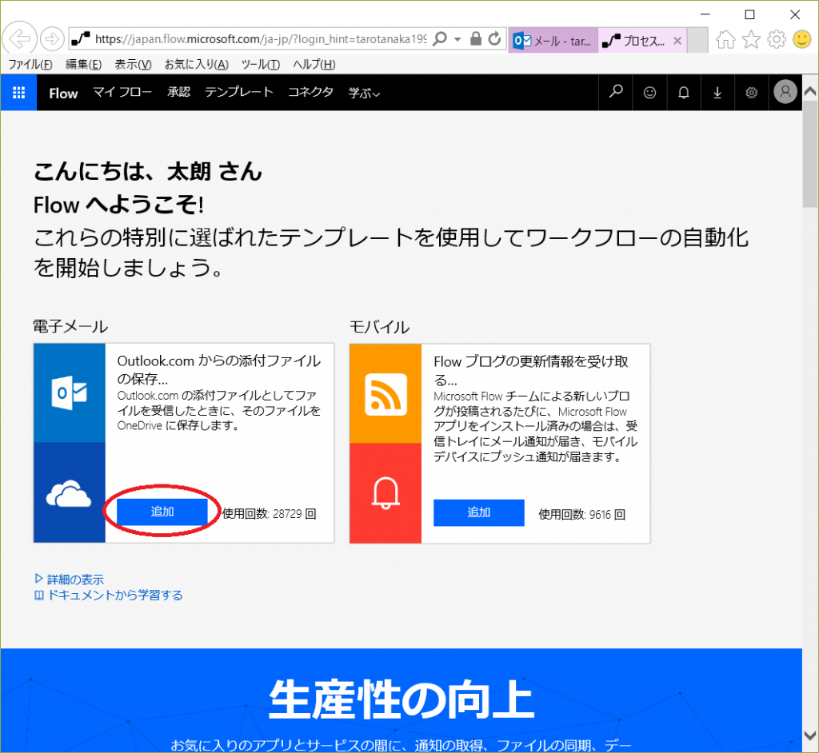Click the Outlook icon on the email template

[x=70, y=393]
